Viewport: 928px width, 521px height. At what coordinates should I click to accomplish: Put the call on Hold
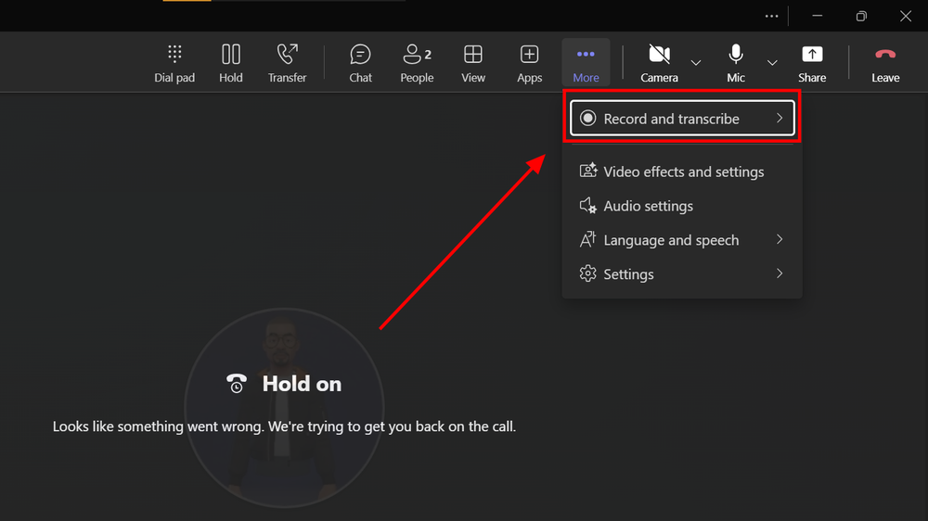click(x=231, y=63)
